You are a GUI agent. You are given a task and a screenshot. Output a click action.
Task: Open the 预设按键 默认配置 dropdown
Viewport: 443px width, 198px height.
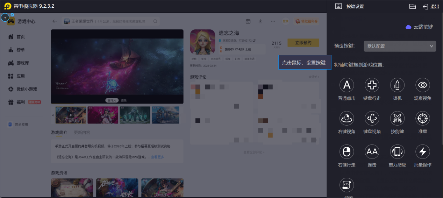click(x=400, y=46)
